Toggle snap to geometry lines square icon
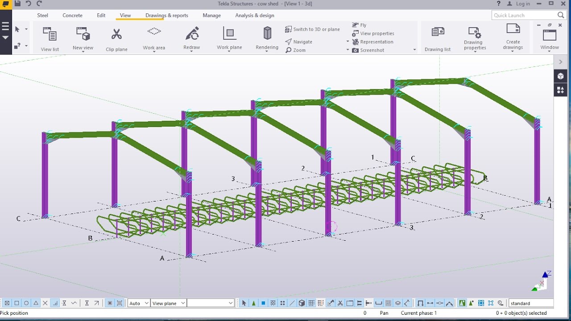The height and width of the screenshot is (321, 571). pyautogui.click(x=17, y=303)
